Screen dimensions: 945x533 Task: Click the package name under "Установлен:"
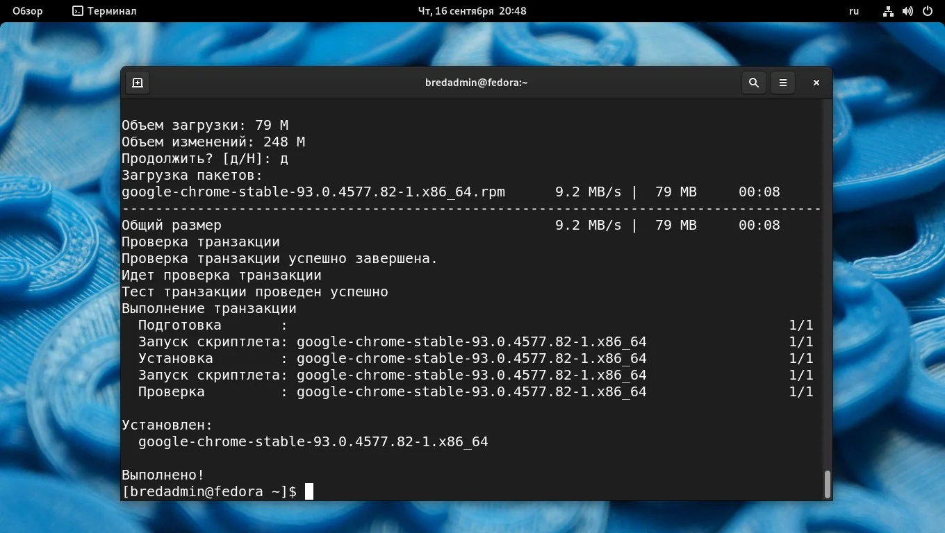pos(313,441)
